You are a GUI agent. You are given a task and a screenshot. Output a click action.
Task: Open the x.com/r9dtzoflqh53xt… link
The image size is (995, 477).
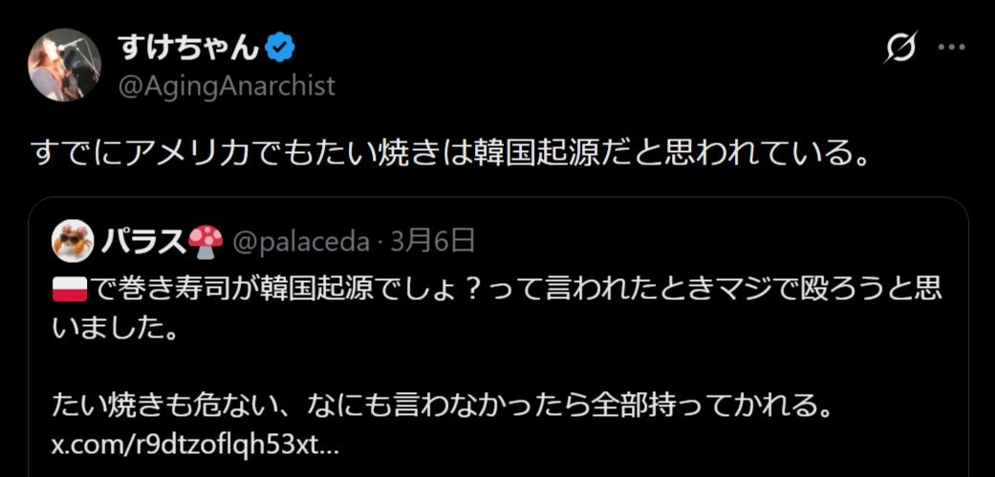tap(195, 445)
